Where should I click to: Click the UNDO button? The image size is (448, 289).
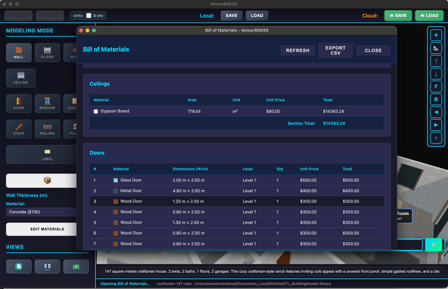coord(18,15)
